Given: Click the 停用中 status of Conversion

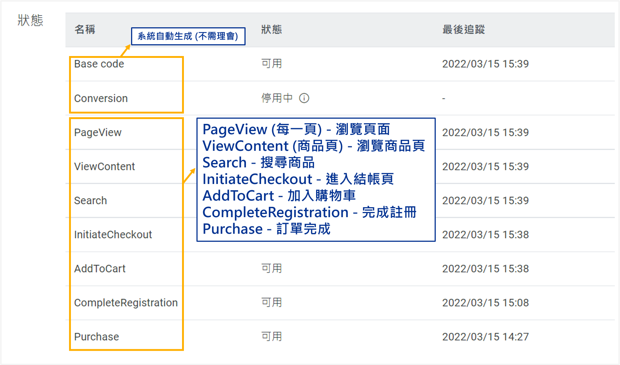Looking at the screenshot, I should [x=277, y=98].
